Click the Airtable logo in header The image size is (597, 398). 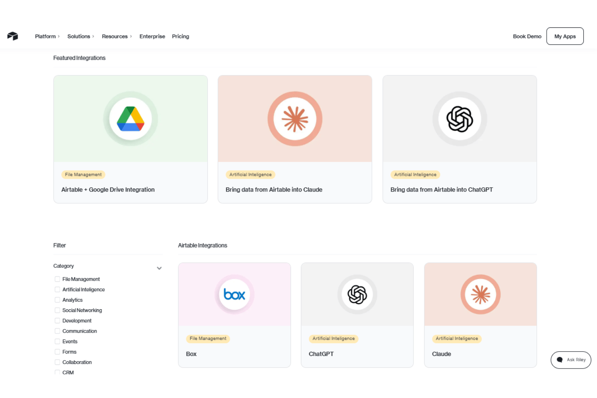tap(13, 36)
